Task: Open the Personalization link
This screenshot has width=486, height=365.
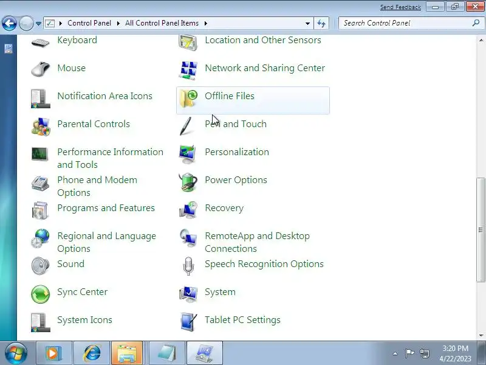Action: 237,152
